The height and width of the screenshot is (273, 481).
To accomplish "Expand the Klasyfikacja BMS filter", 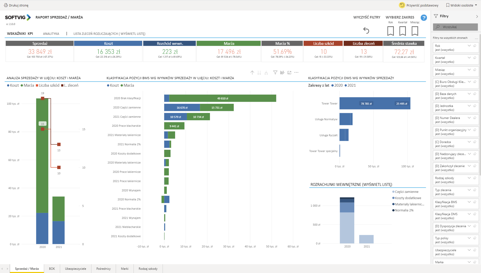I will (x=469, y=202).
